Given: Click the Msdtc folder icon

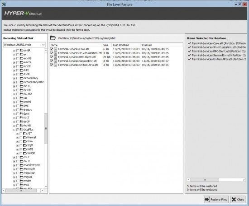Looking at the screenshot, I should (x=22, y=181).
